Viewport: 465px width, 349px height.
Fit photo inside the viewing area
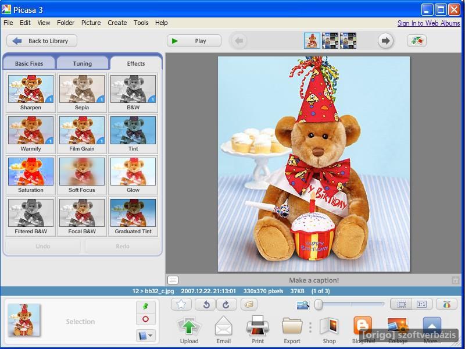401,304
